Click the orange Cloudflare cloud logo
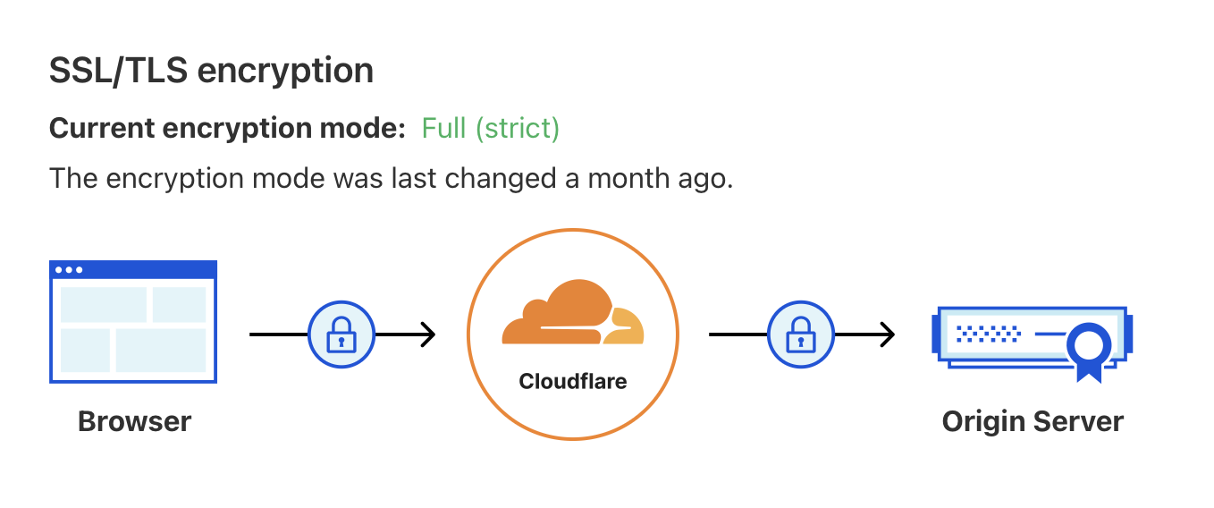 point(573,312)
